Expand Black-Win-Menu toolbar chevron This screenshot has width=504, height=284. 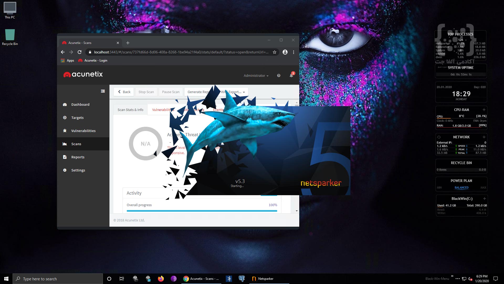click(452, 276)
